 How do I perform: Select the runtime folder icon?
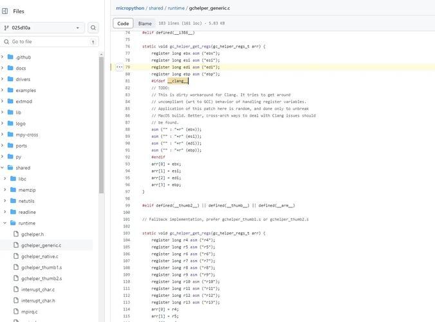pyautogui.click(x=13, y=223)
